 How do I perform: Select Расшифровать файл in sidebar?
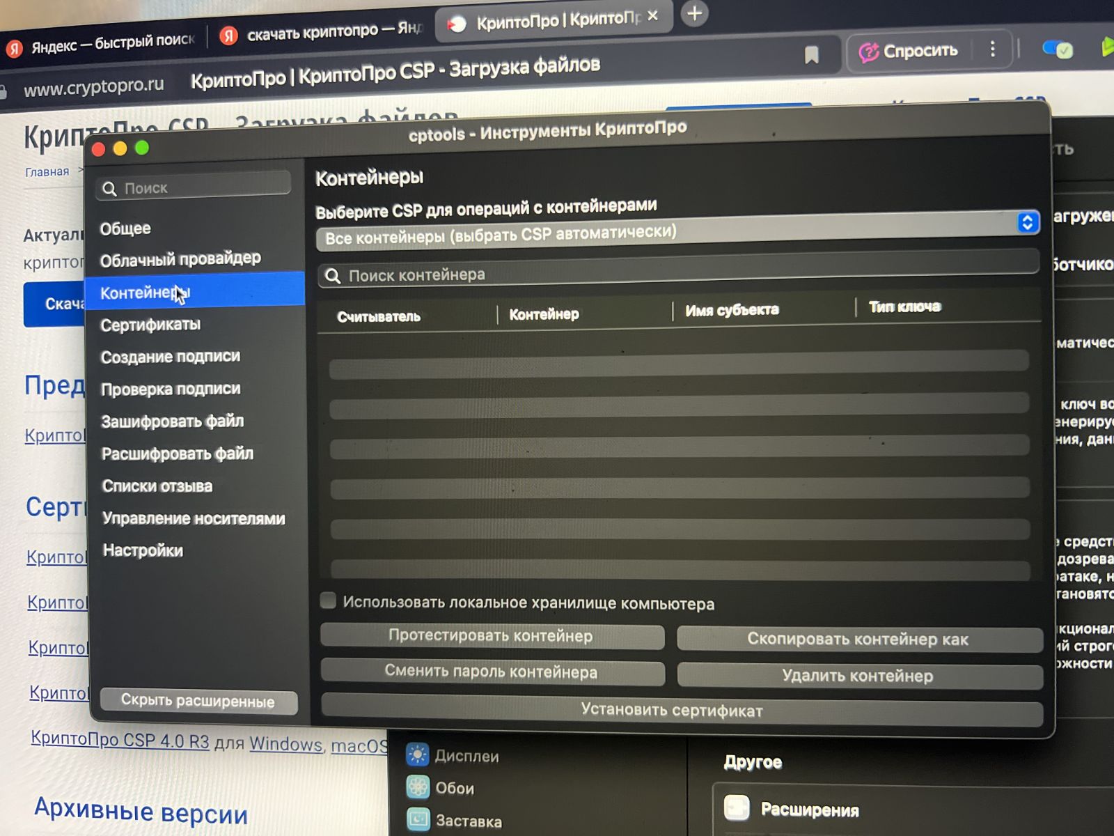coord(178,454)
